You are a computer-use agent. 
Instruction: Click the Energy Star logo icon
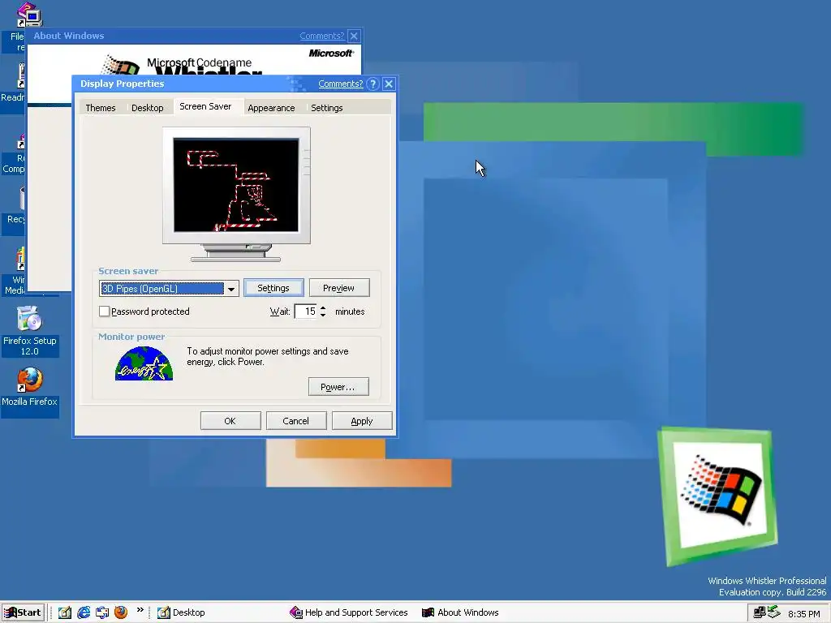(144, 363)
